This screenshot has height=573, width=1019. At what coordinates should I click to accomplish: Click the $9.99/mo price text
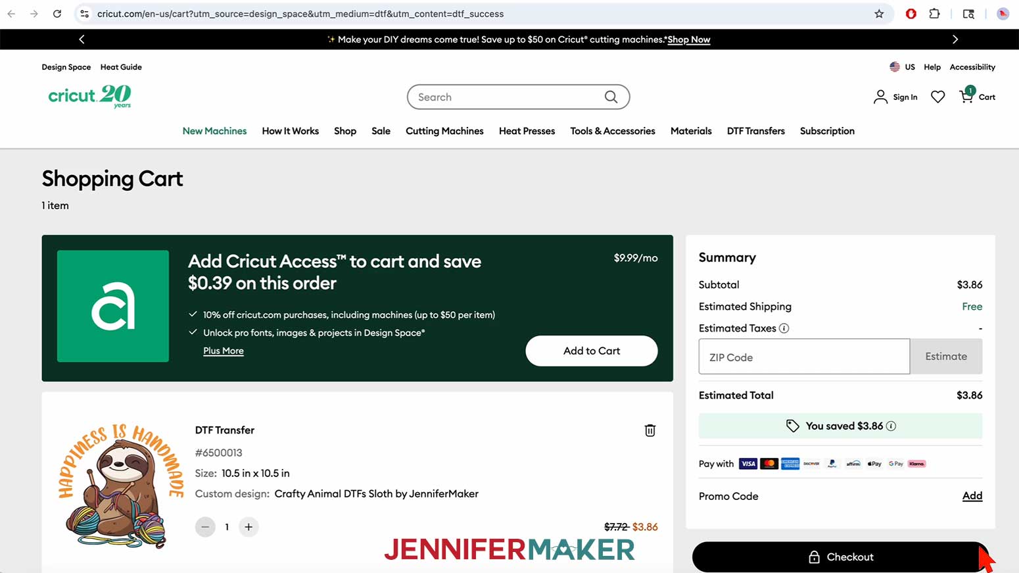click(636, 258)
